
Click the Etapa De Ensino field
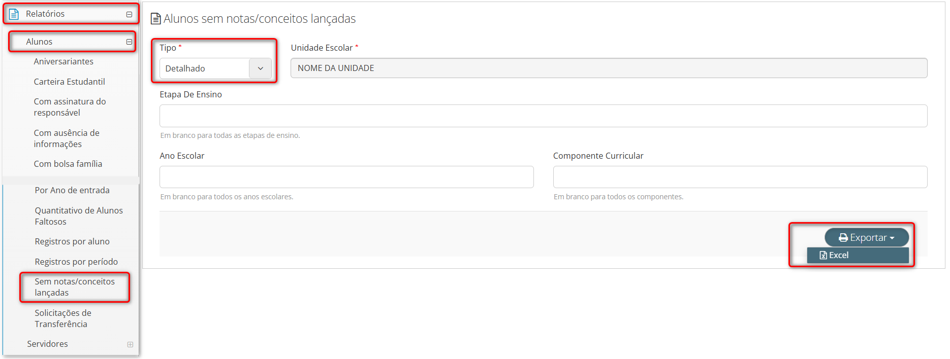click(543, 116)
